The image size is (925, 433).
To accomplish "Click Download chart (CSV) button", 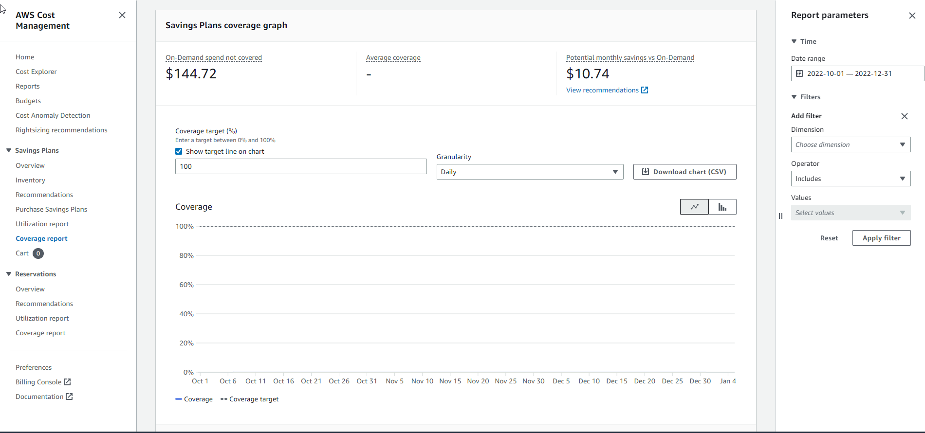I will tap(685, 172).
